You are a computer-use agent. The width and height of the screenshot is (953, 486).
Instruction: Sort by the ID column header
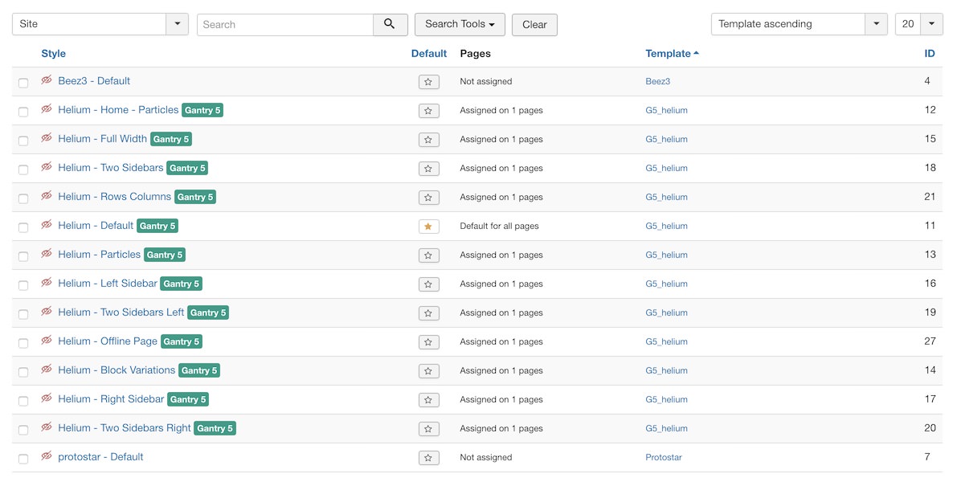click(x=930, y=54)
